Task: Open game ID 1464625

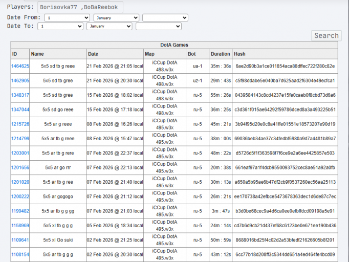Action: pyautogui.click(x=20, y=66)
